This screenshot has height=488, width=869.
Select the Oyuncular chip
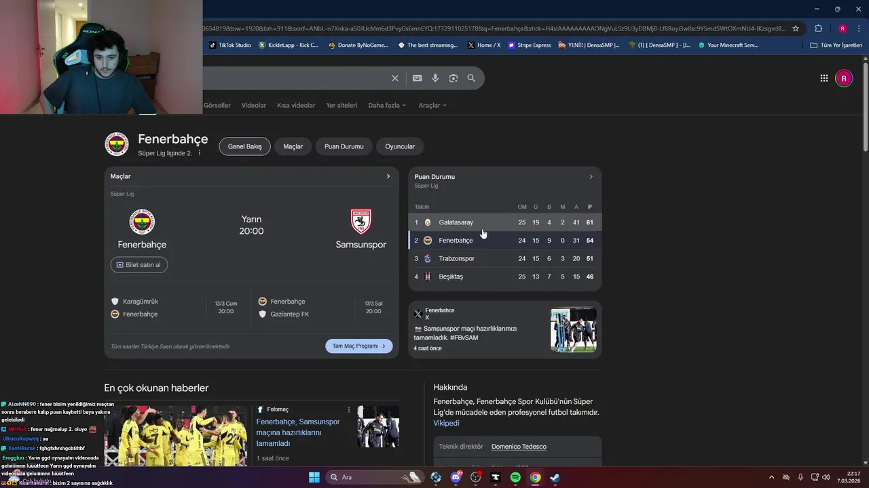400,146
